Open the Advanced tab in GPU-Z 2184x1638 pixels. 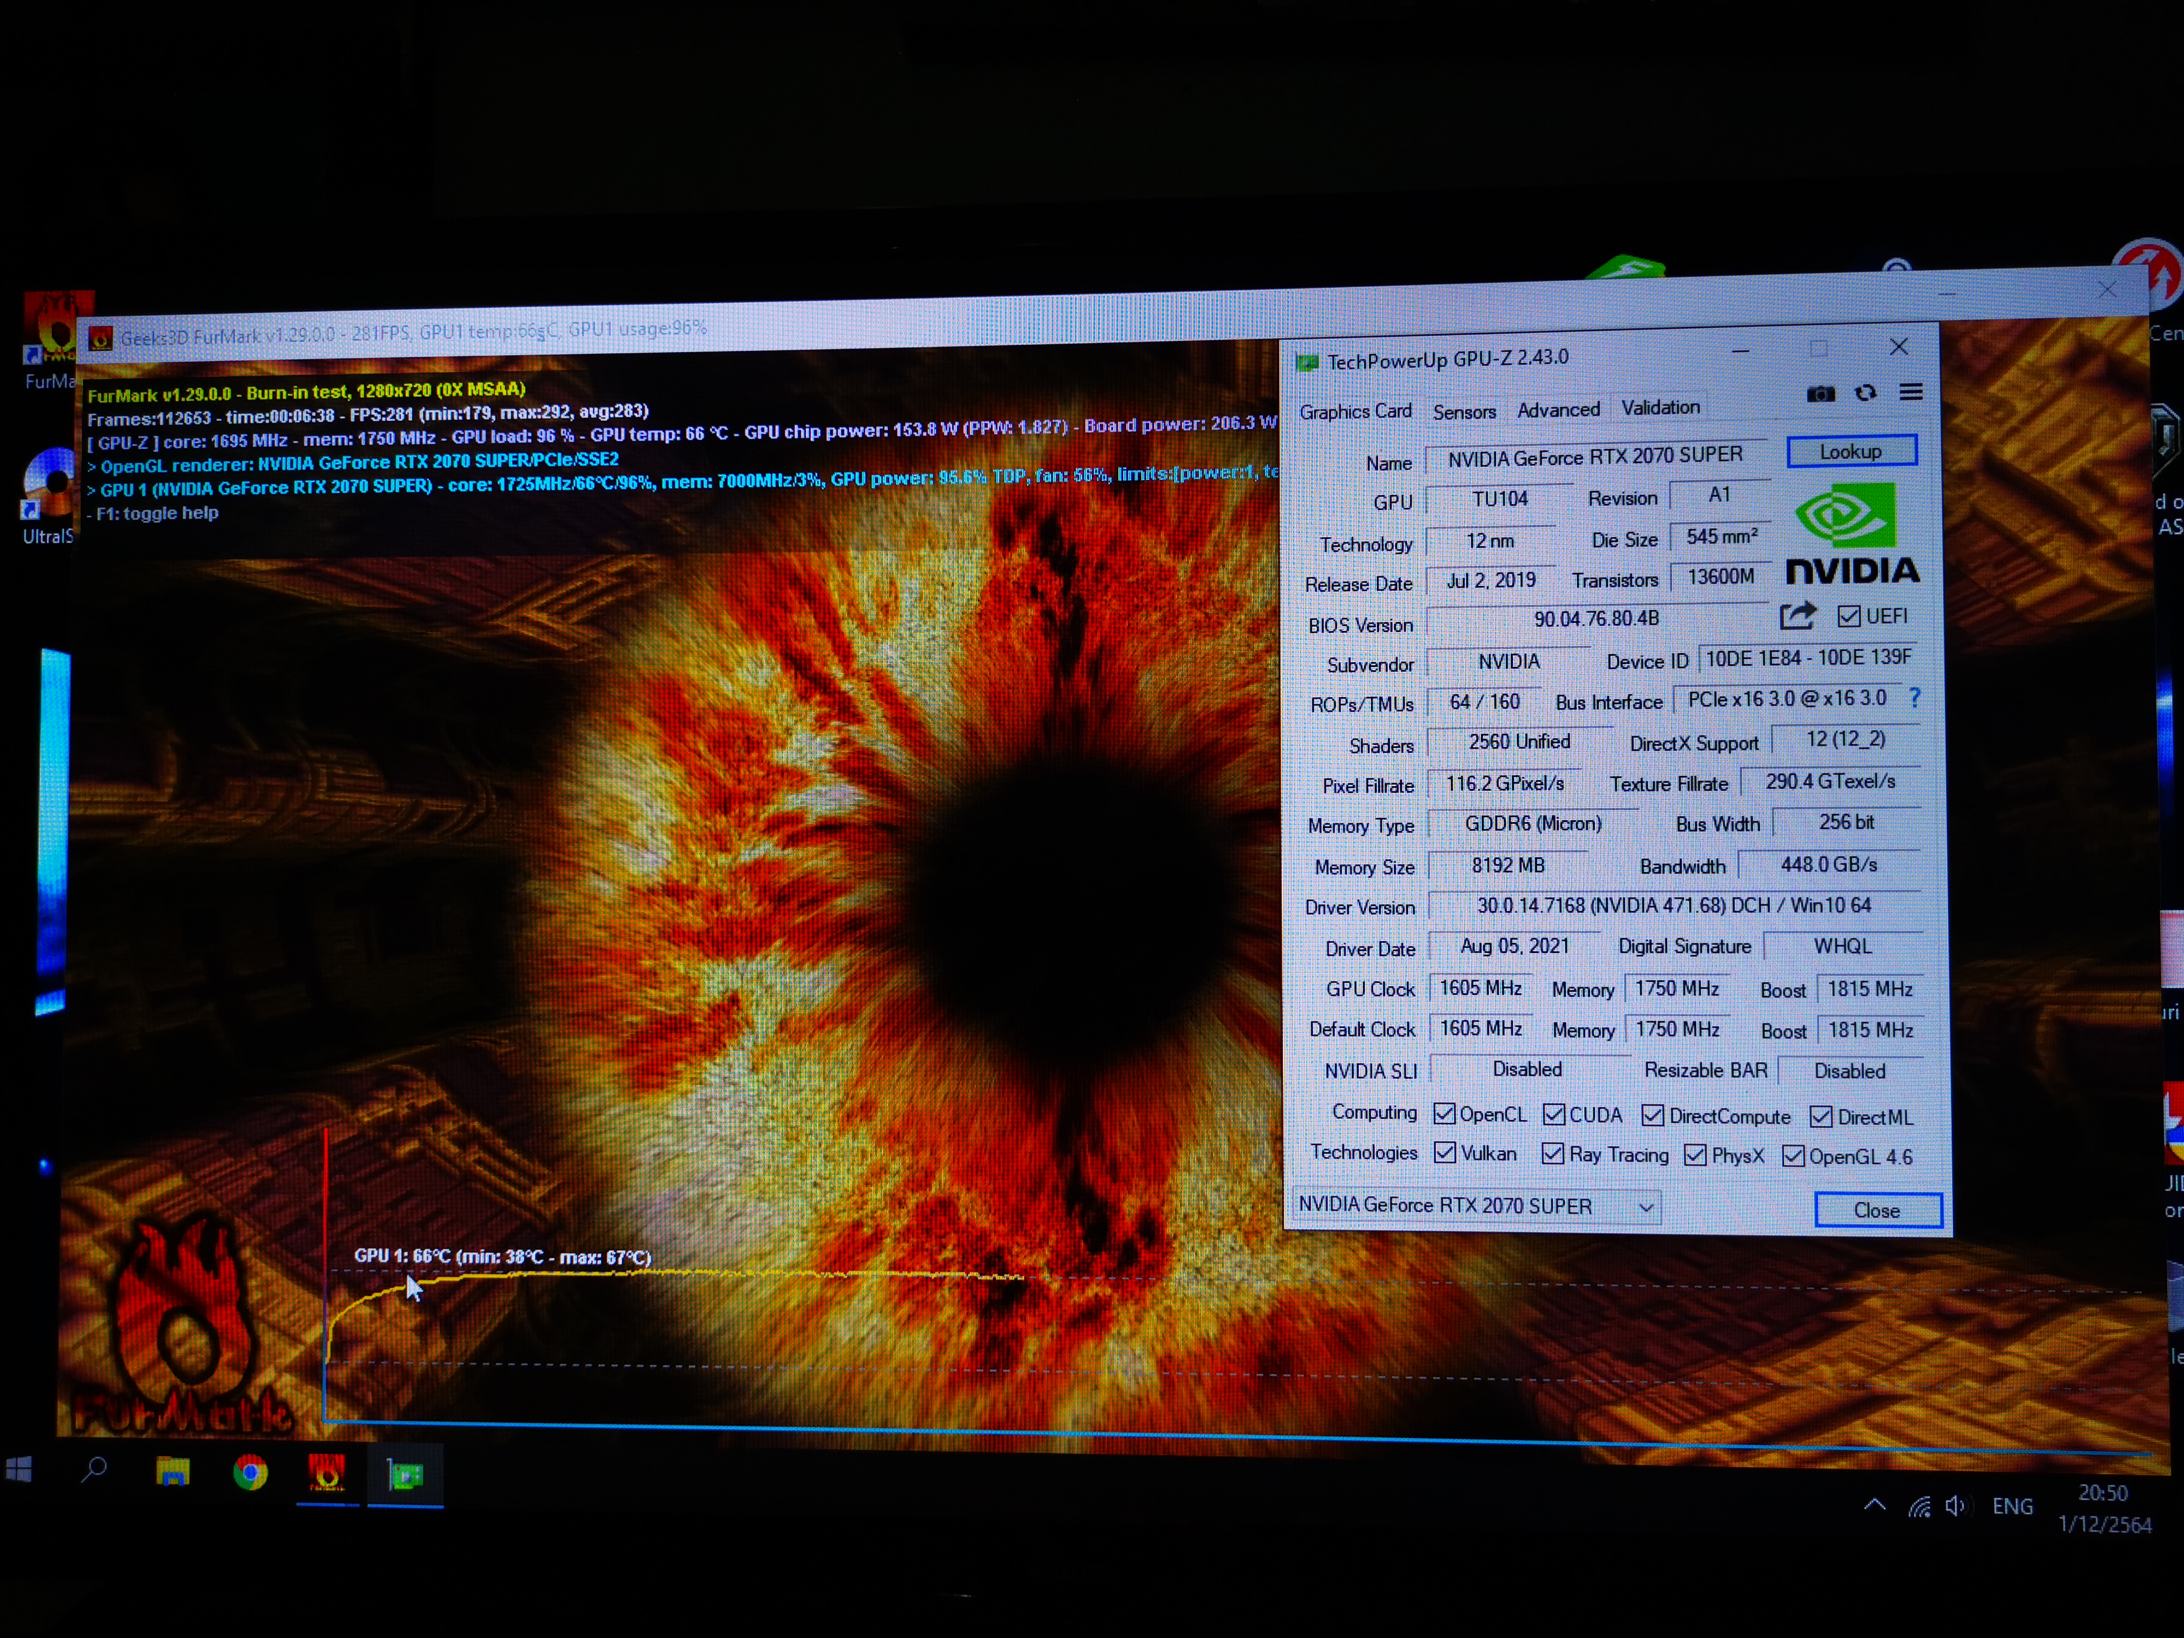(x=1558, y=409)
